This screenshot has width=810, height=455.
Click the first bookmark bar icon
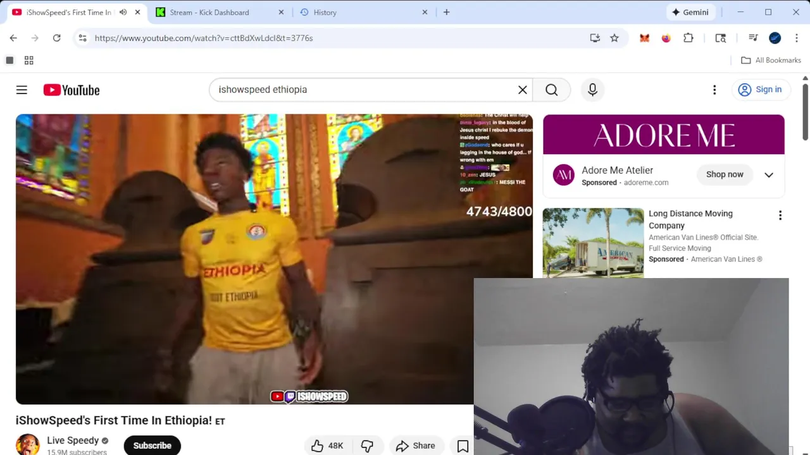tap(9, 60)
